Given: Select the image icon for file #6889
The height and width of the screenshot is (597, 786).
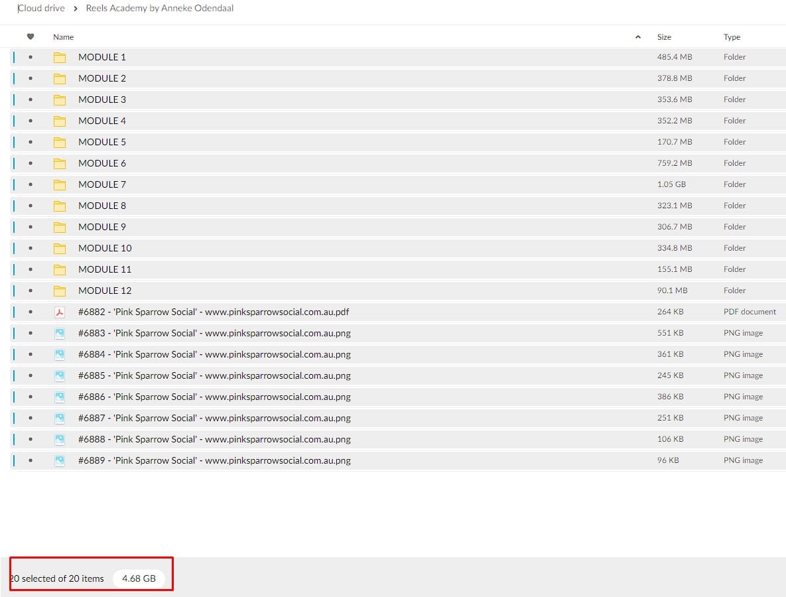Looking at the screenshot, I should pyautogui.click(x=60, y=460).
